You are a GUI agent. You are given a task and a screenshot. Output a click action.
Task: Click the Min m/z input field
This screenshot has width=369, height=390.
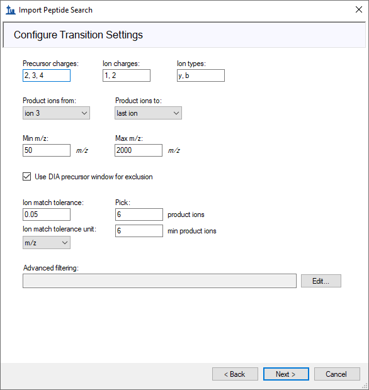[47, 150]
